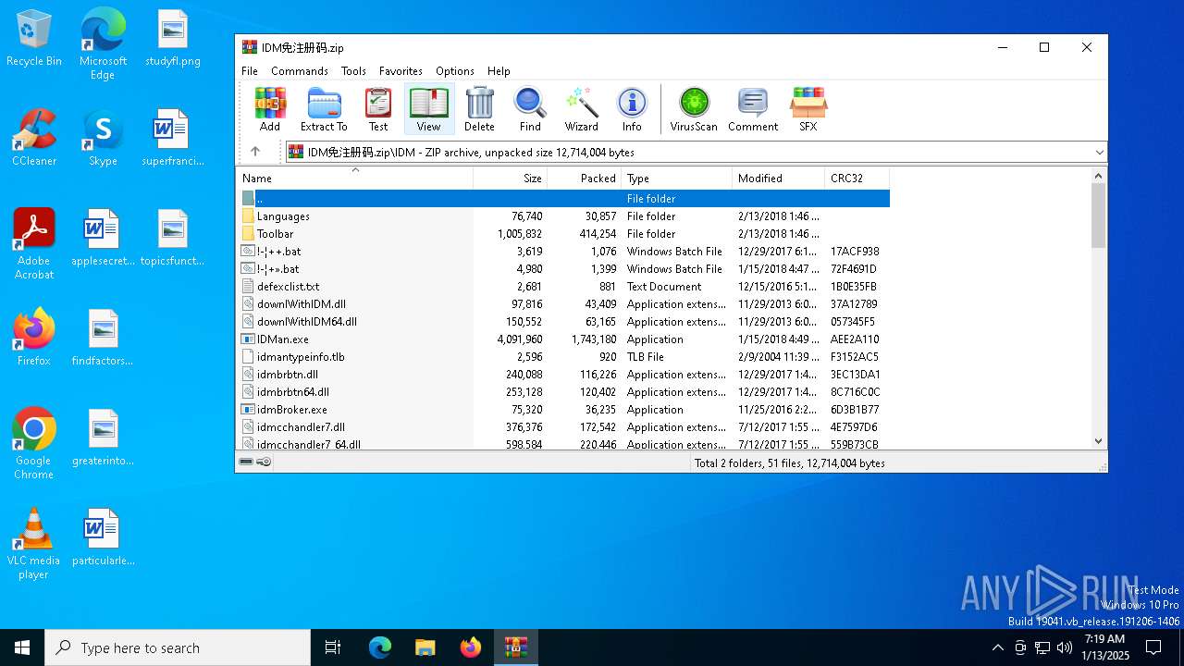Click the volume icon in system tray
The image size is (1184, 666).
tap(1064, 647)
